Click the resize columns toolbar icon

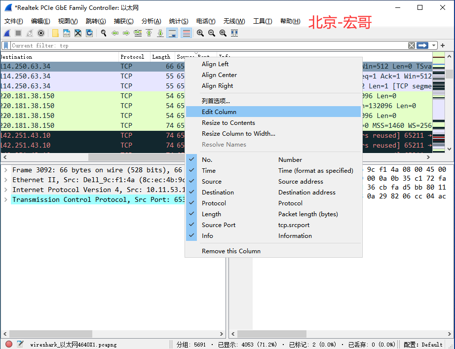[234, 33]
